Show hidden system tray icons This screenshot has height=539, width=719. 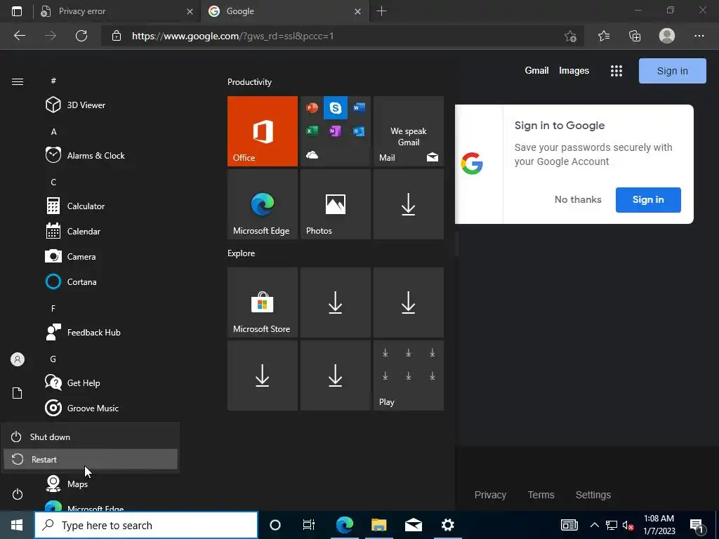[x=594, y=525]
